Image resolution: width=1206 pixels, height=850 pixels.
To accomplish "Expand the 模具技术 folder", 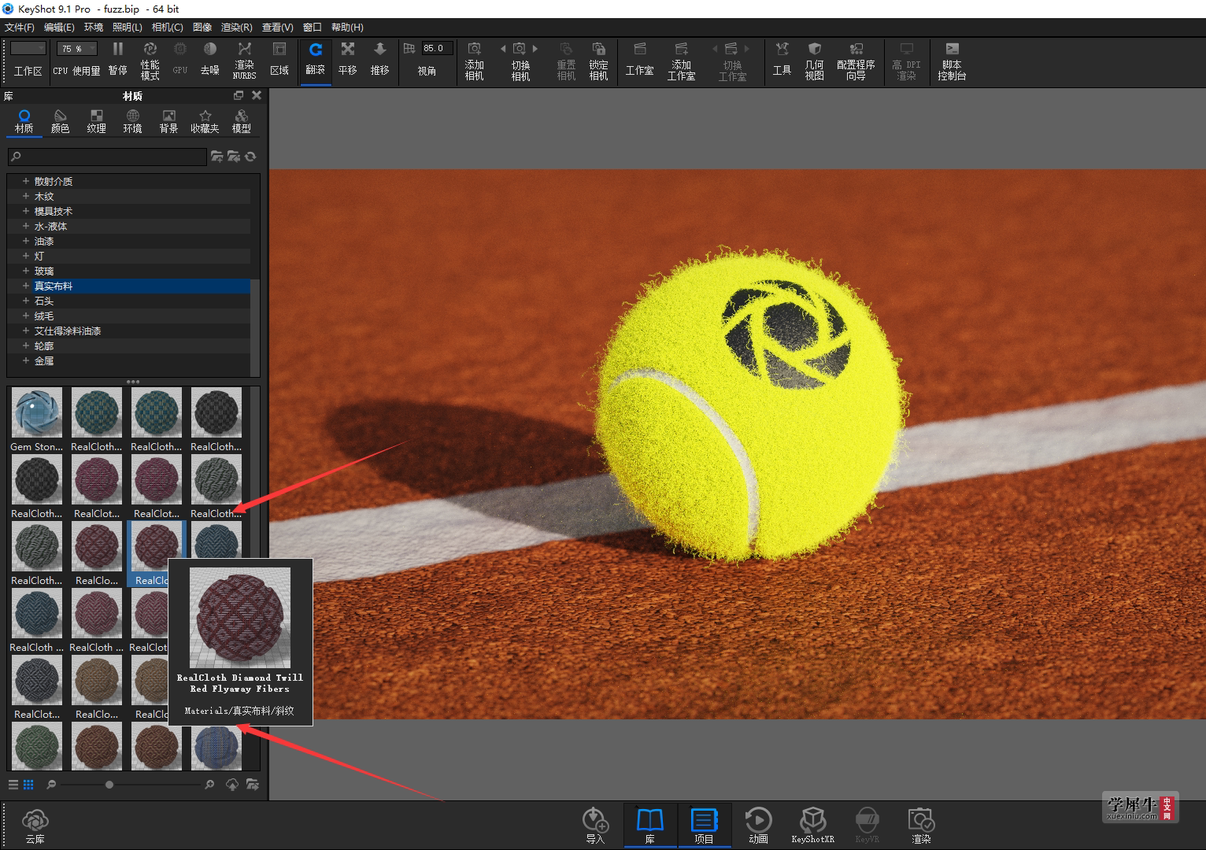I will click(26, 211).
